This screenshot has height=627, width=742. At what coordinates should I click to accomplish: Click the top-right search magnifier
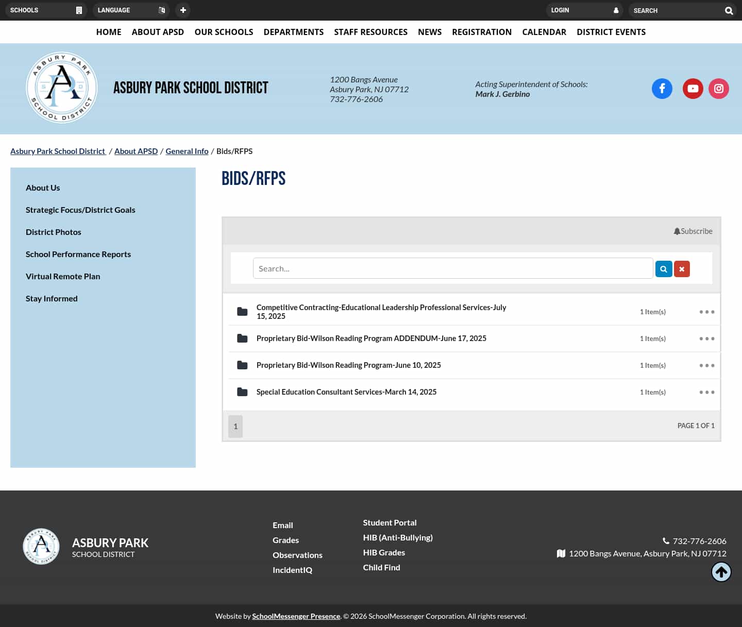tap(728, 10)
